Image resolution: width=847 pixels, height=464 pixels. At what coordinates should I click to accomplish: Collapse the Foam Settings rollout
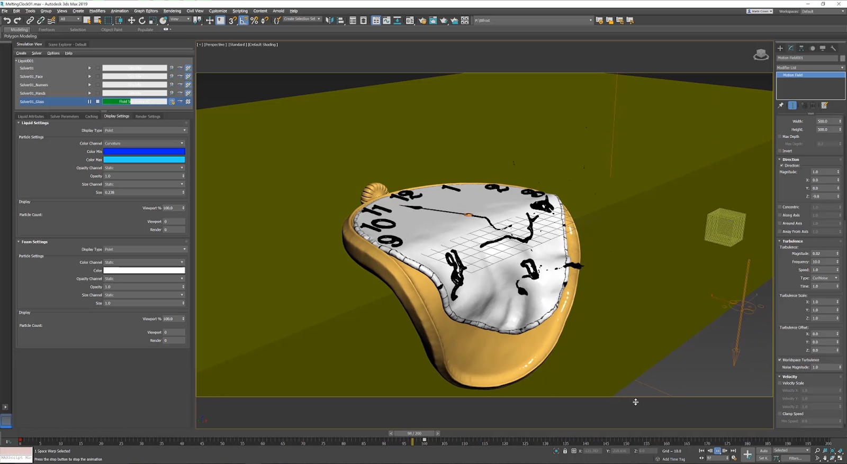(x=19, y=242)
